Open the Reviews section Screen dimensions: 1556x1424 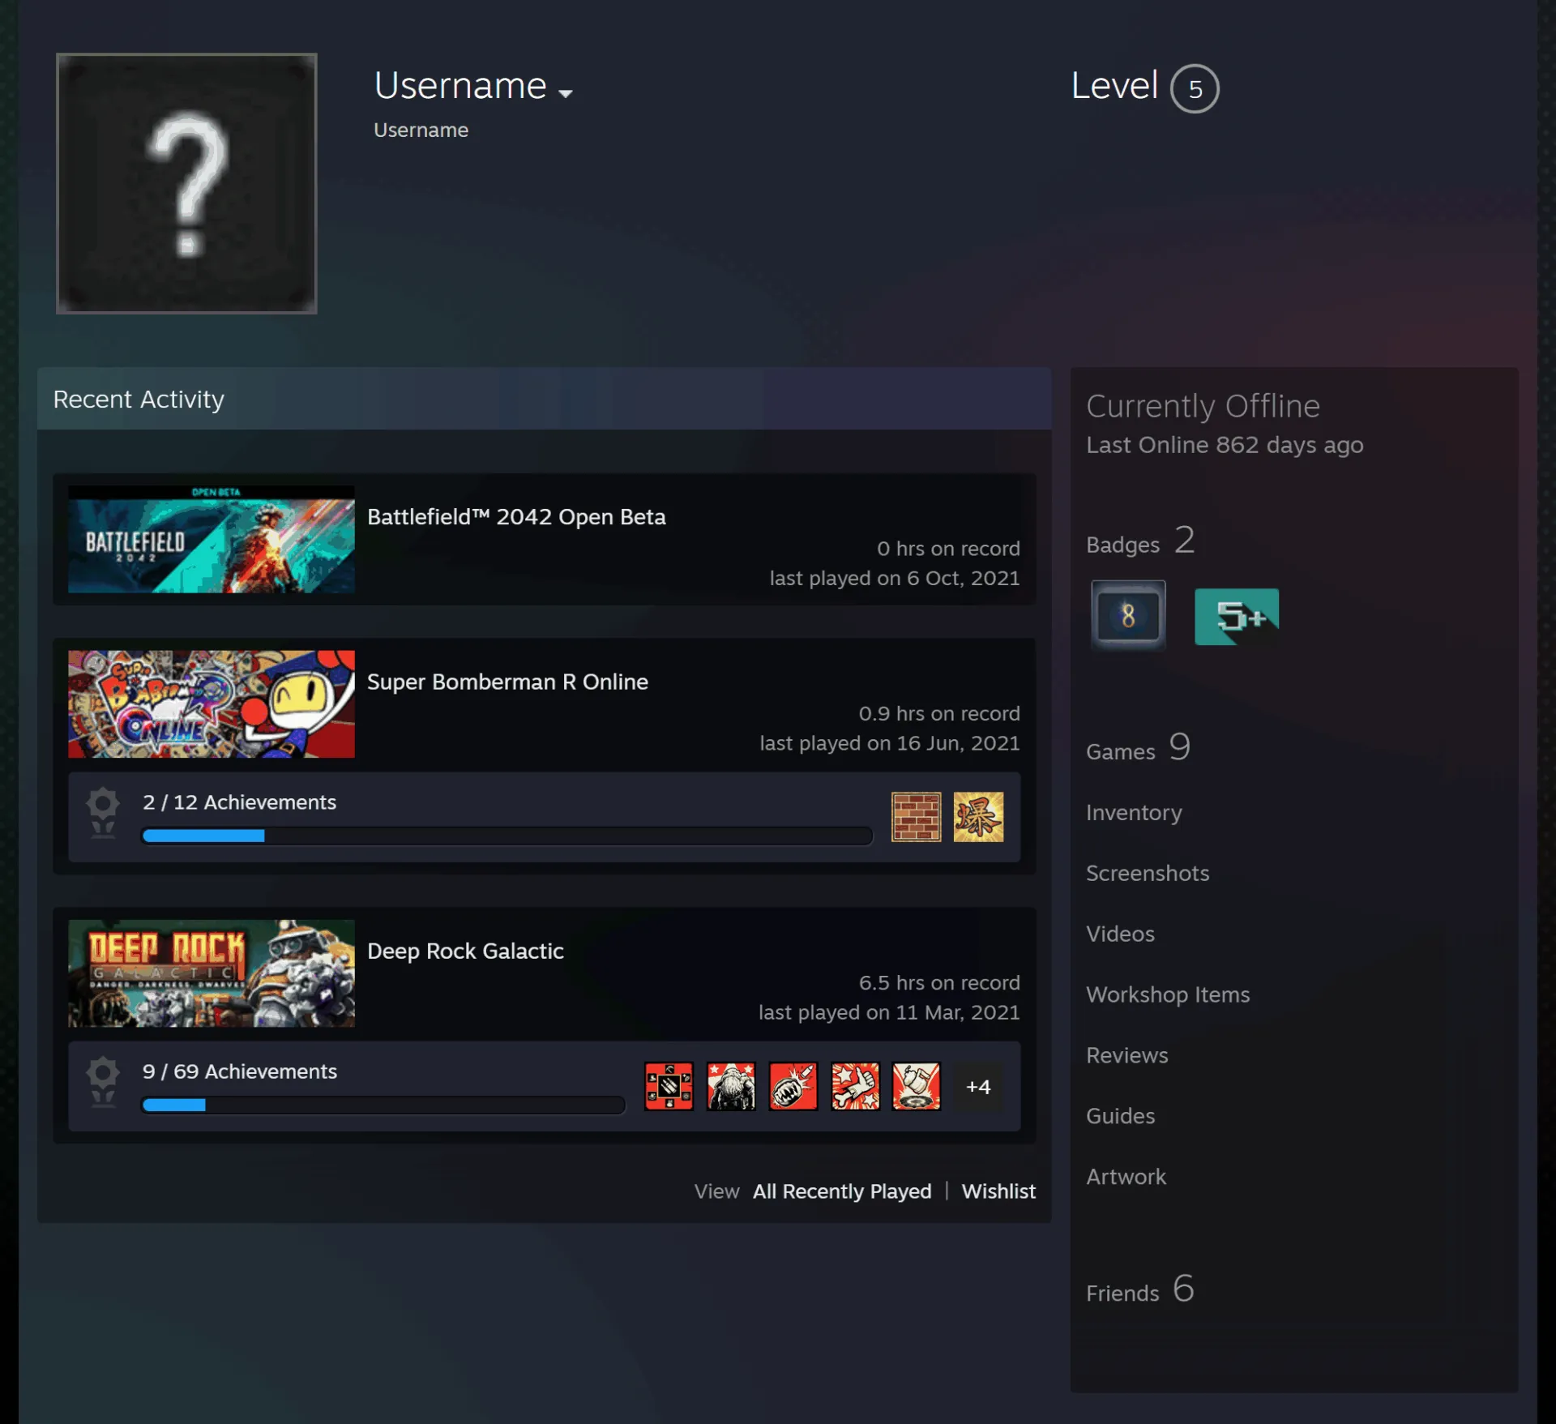click(x=1127, y=1056)
